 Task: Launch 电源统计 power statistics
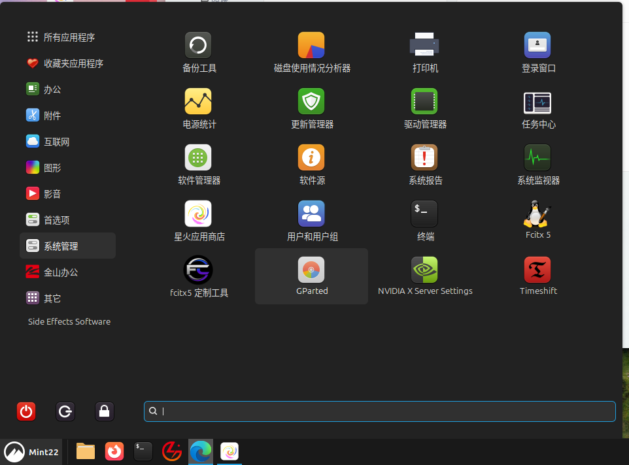[x=199, y=108]
